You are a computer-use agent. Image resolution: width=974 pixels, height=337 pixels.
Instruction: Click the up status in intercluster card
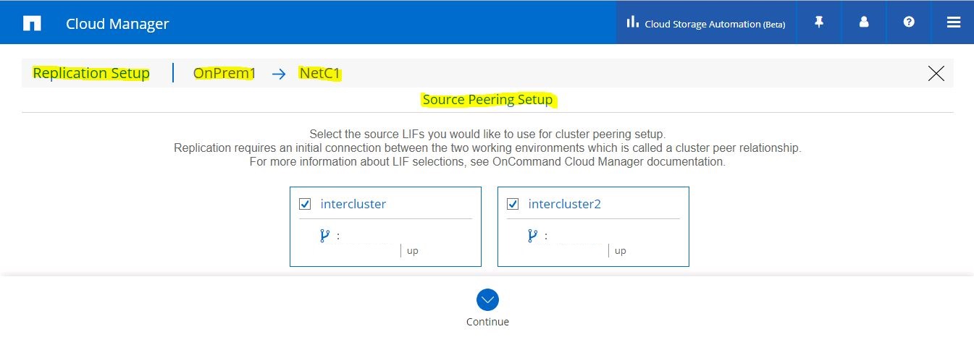click(412, 251)
